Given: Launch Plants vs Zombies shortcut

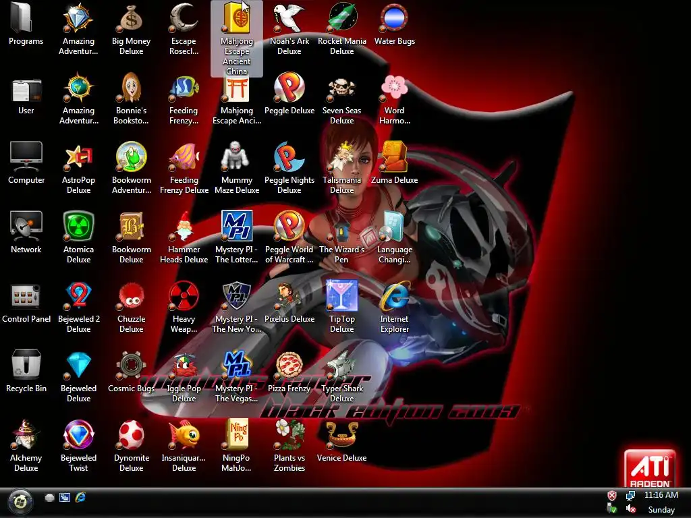Looking at the screenshot, I should (289, 435).
